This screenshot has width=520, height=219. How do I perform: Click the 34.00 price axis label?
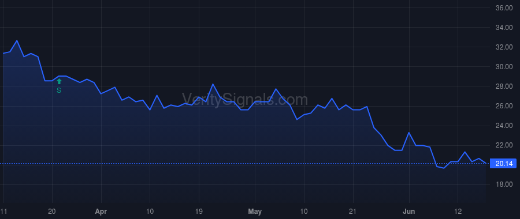click(x=504, y=28)
